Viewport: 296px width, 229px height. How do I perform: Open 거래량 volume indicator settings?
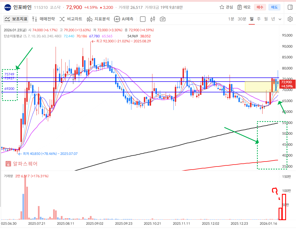[8, 176]
